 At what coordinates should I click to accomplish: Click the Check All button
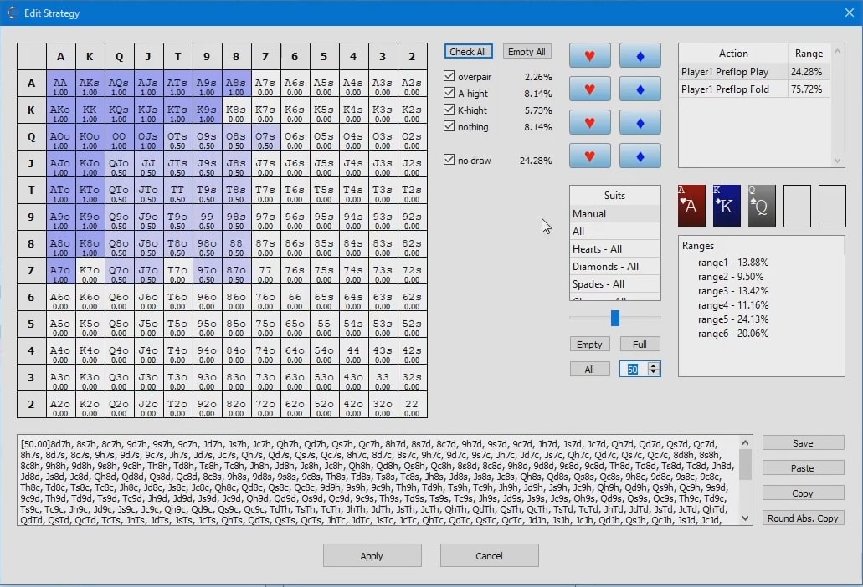tap(468, 51)
